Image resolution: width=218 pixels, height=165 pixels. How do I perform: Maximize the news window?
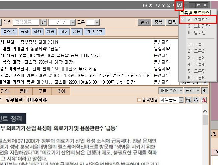tap(199, 5)
